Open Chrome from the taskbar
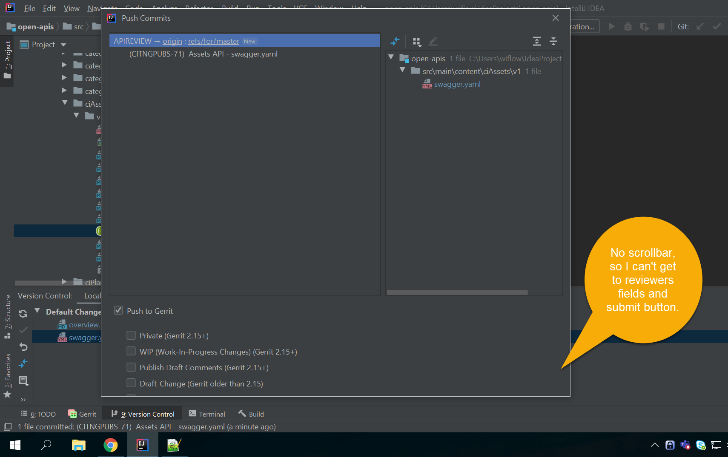Image resolution: width=728 pixels, height=457 pixels. coord(110,445)
